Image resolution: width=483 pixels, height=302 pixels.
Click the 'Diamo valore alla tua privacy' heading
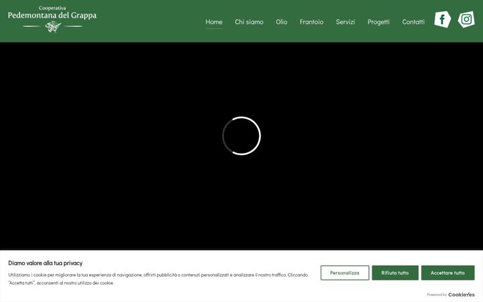coord(46,263)
